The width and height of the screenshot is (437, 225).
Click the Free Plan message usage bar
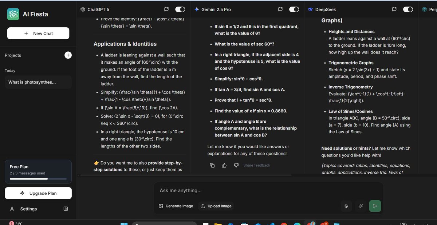click(38, 179)
